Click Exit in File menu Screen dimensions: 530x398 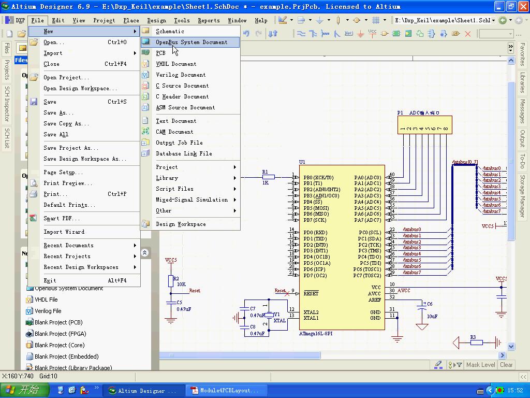point(84,280)
